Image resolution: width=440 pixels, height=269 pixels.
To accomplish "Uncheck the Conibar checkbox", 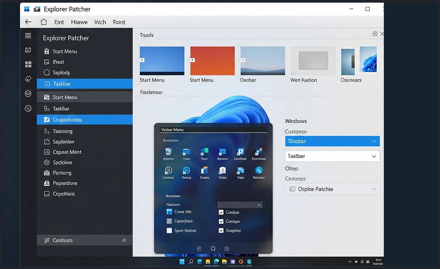I will click(221, 212).
